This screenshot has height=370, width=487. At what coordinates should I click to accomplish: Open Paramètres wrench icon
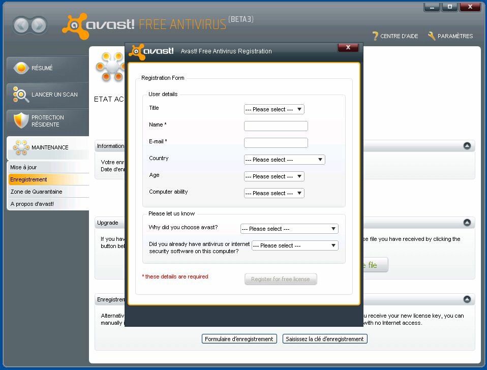[432, 36]
